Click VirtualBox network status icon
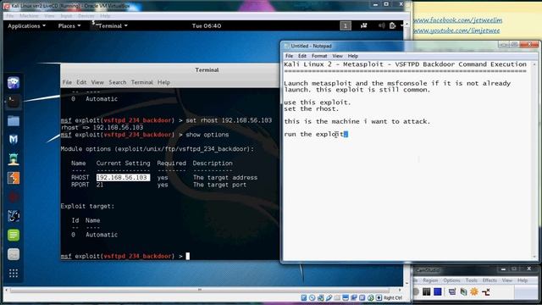 (320, 297)
